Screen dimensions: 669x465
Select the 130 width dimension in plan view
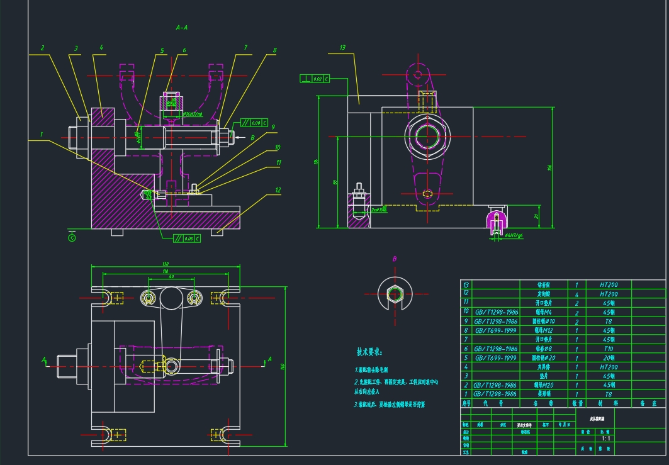pos(166,264)
